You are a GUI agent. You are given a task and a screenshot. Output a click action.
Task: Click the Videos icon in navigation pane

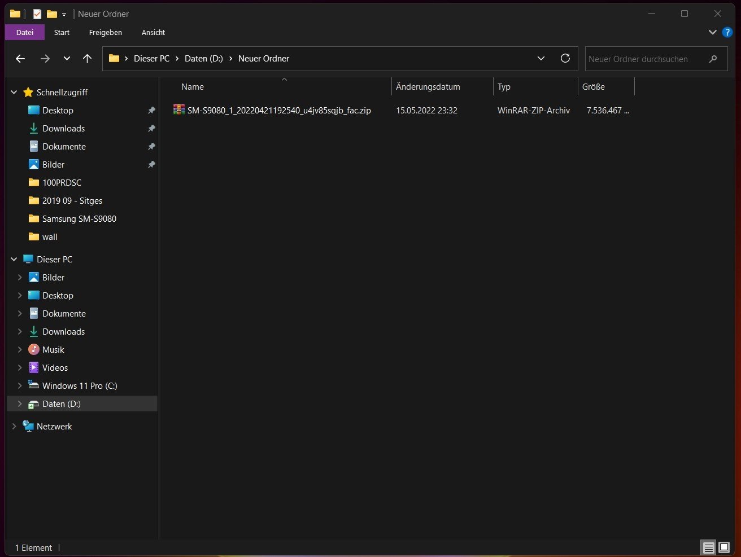(x=34, y=367)
